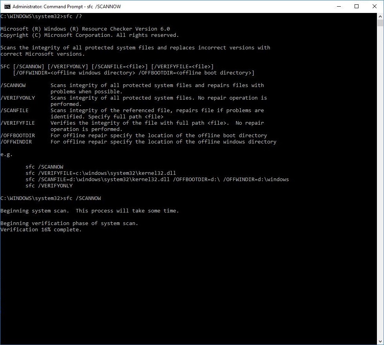This screenshot has height=345, width=384.
Task: Click the scrollbar down arrow
Action: point(380,341)
